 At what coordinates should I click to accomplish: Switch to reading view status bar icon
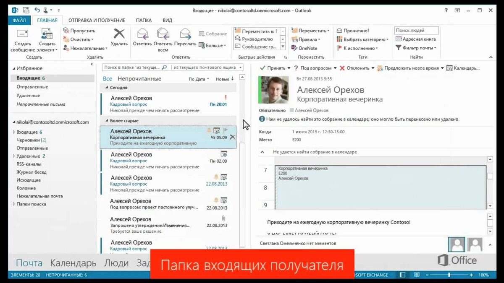click(416, 275)
